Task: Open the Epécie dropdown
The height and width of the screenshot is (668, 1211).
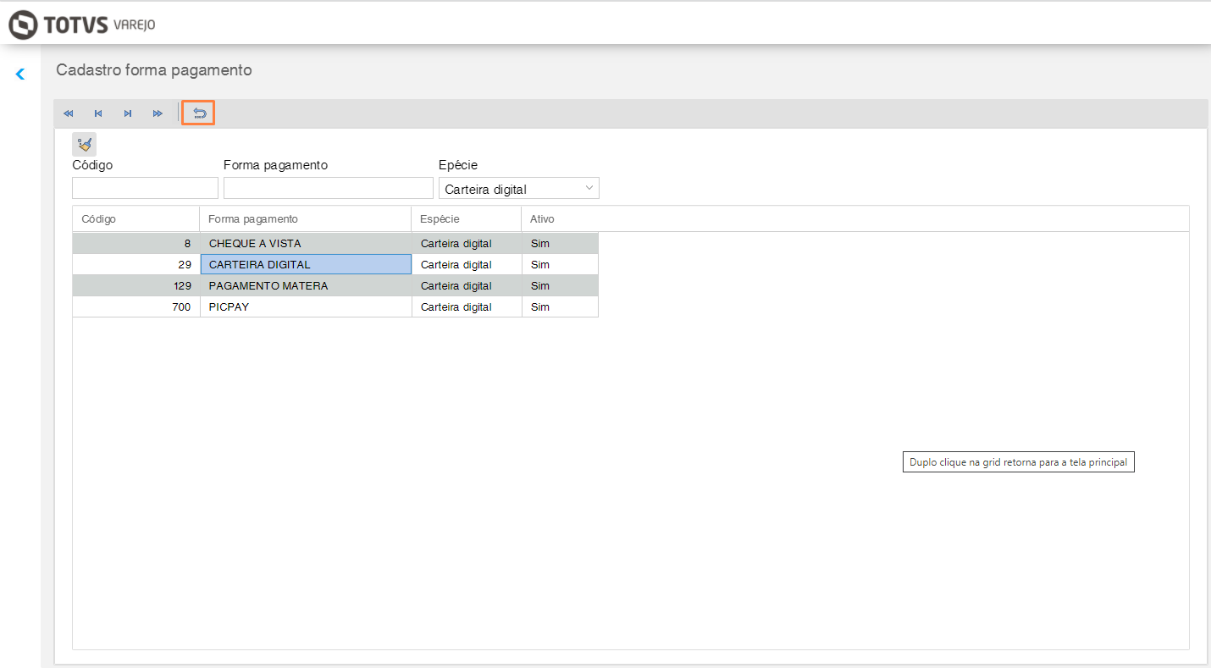Action: coord(518,189)
